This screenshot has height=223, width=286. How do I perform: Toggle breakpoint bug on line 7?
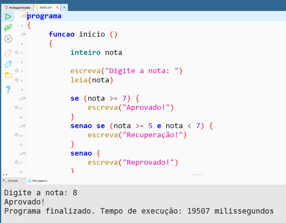click(x=16, y=71)
